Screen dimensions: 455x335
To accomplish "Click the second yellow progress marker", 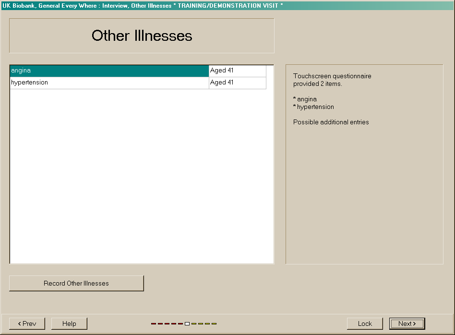I will pyautogui.click(x=201, y=324).
